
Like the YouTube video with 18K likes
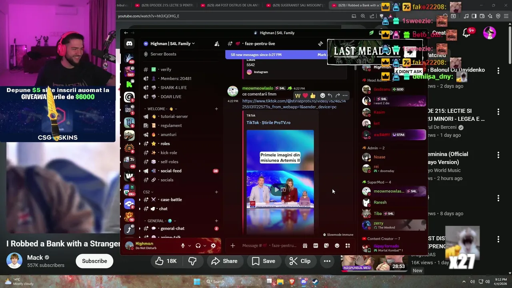tap(166, 261)
